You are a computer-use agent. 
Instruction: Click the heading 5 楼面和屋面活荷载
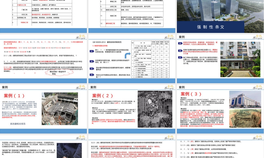pos(100,46)
